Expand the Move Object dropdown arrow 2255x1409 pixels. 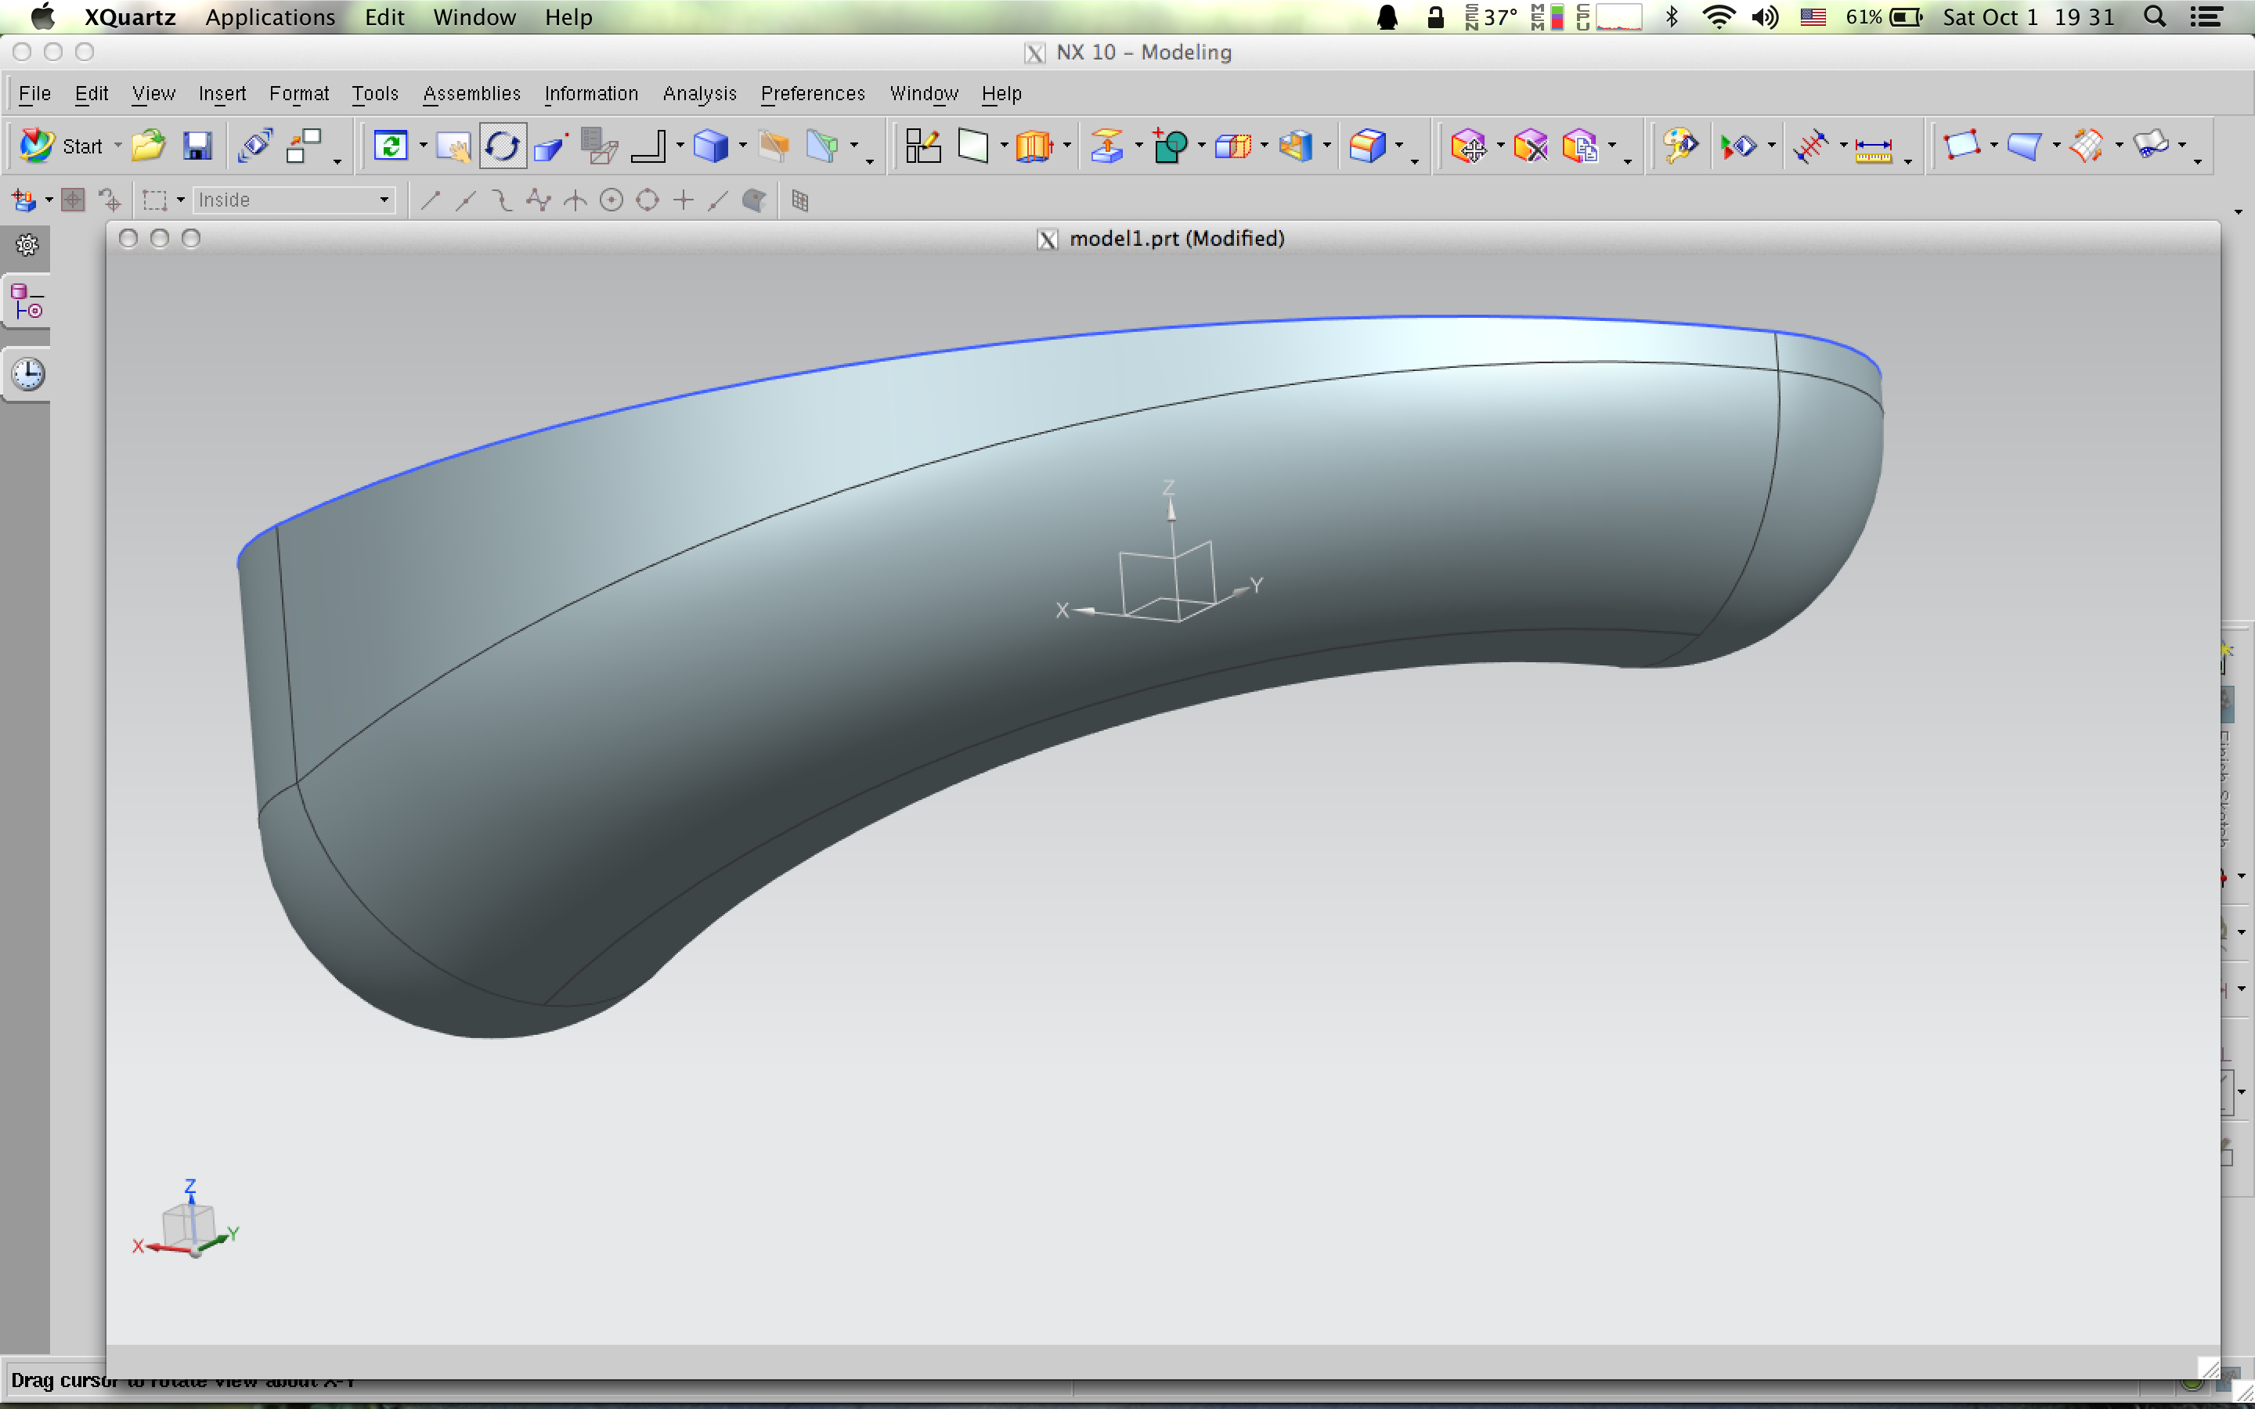1500,146
